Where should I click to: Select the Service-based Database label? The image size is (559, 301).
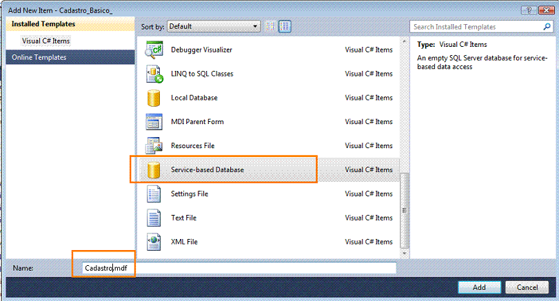pyautogui.click(x=207, y=170)
